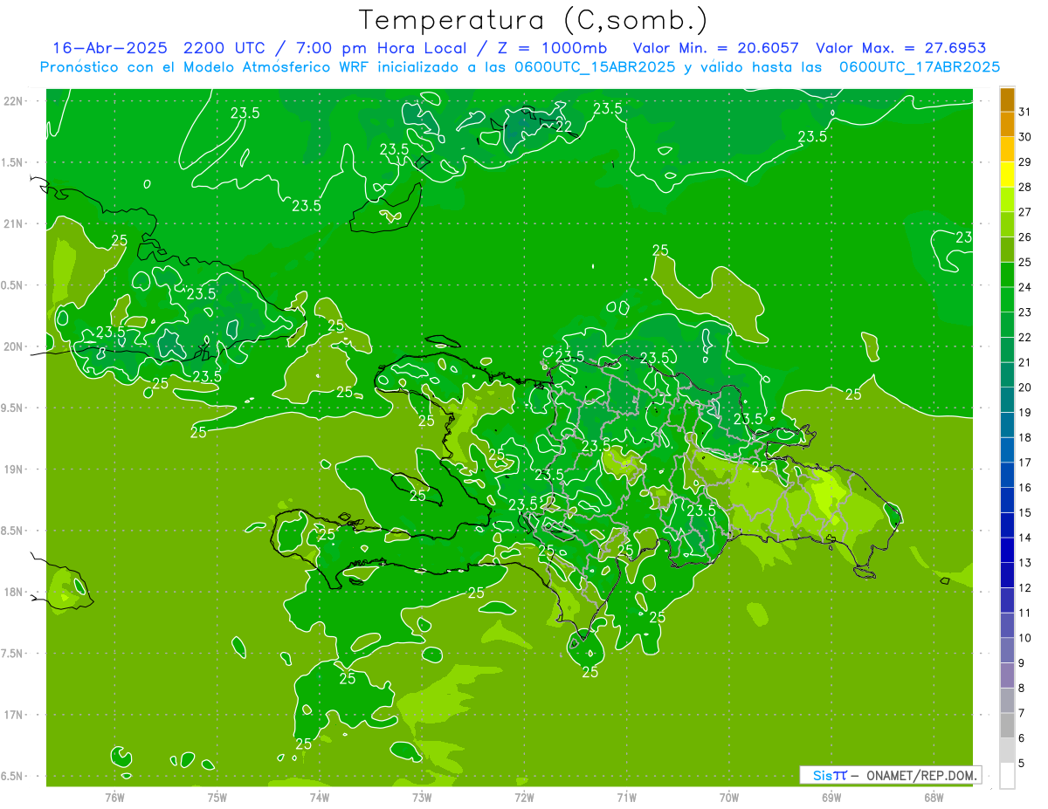Click the 21N latitude axis label
Viewport: 1048px width, 809px height.
coord(13,224)
